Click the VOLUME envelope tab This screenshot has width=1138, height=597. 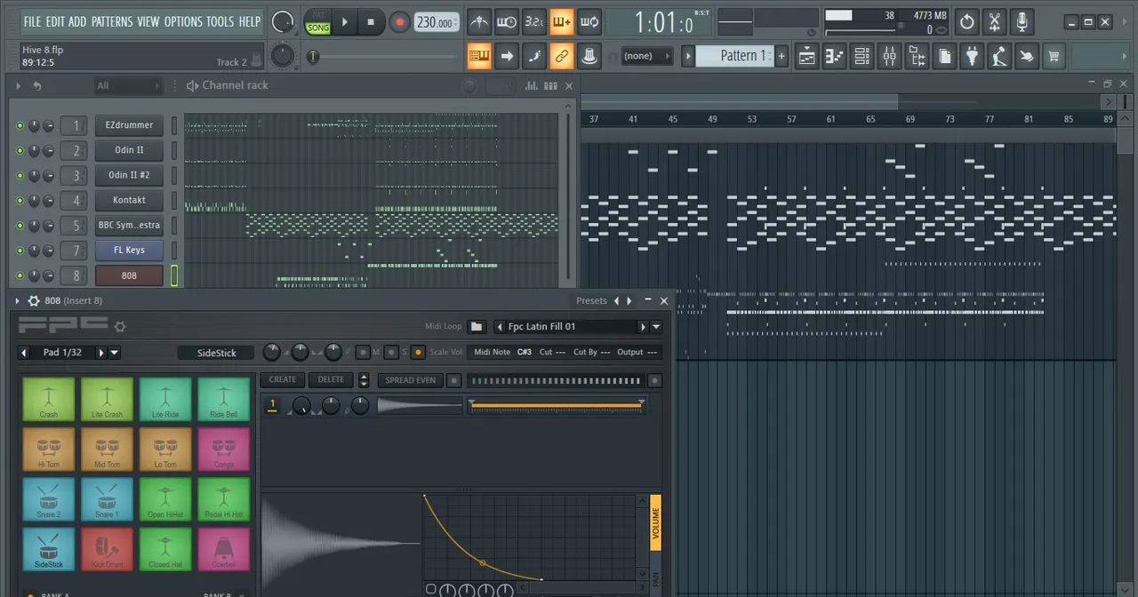[655, 523]
